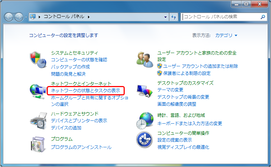Open デスクトップの背景の変更 link
The width and height of the screenshot is (271, 167).
click(x=183, y=97)
